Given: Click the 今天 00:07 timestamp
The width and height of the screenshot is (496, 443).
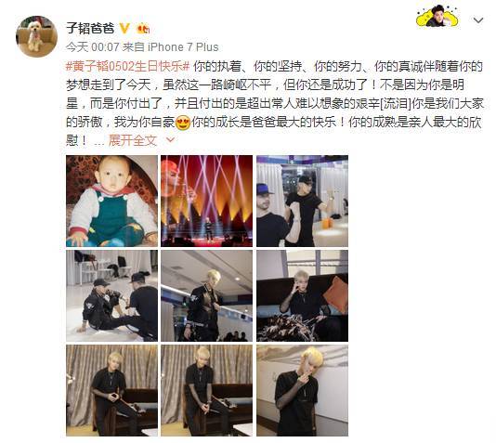Looking at the screenshot, I should (x=92, y=47).
